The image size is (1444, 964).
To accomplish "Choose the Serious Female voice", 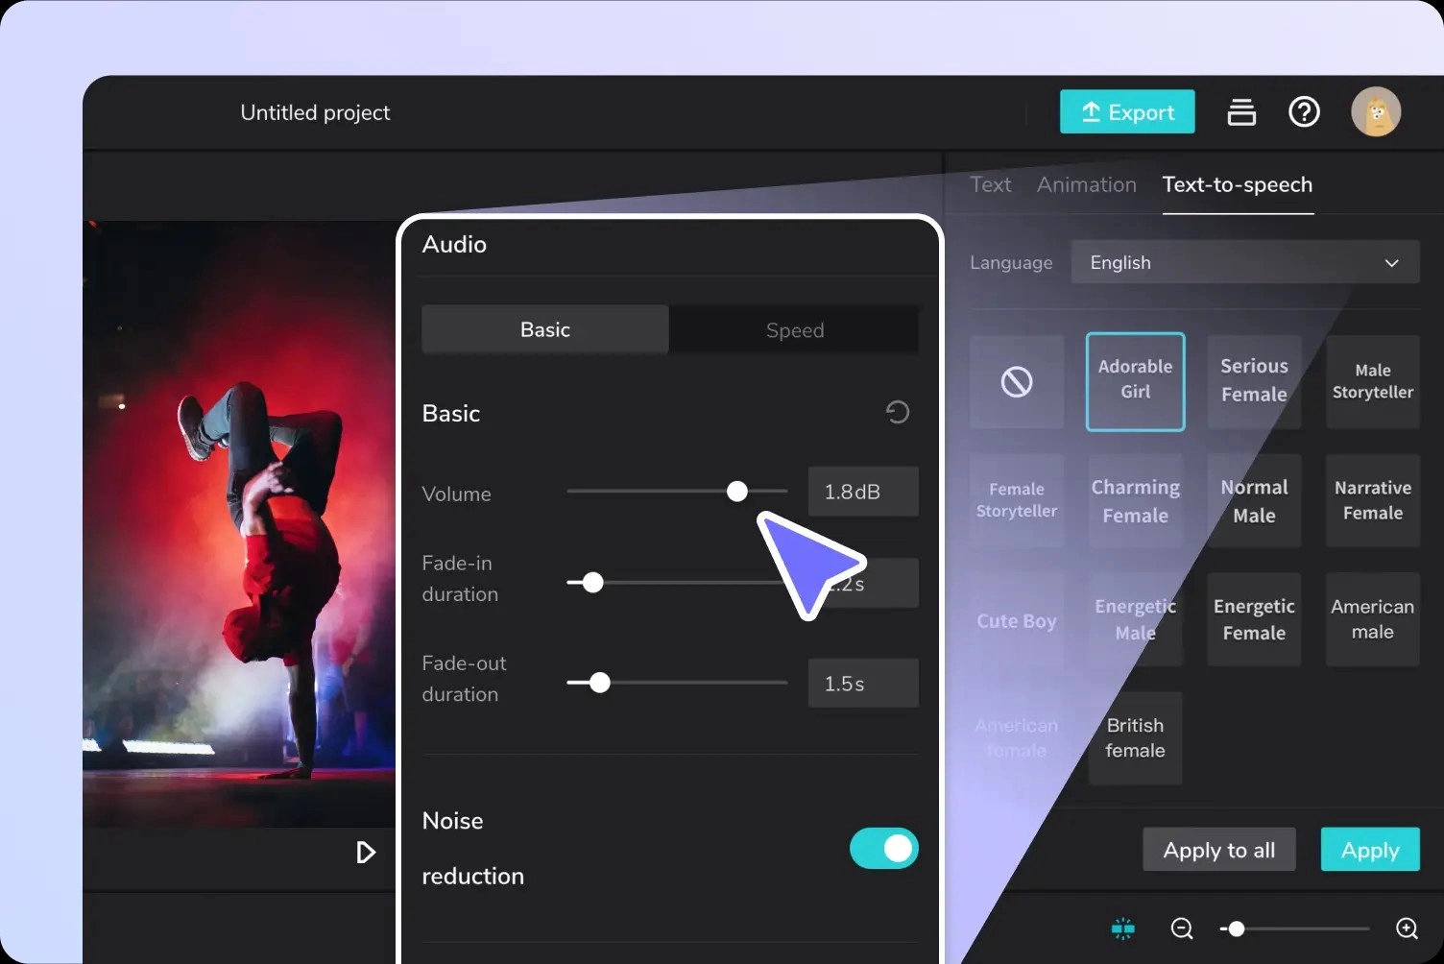I will pyautogui.click(x=1253, y=381).
